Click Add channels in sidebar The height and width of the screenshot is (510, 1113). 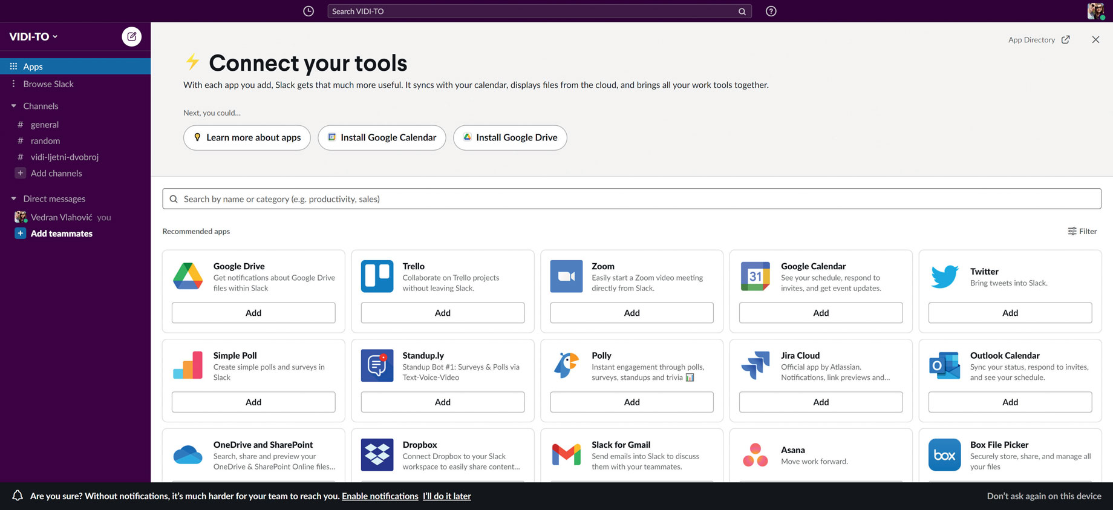(x=56, y=173)
